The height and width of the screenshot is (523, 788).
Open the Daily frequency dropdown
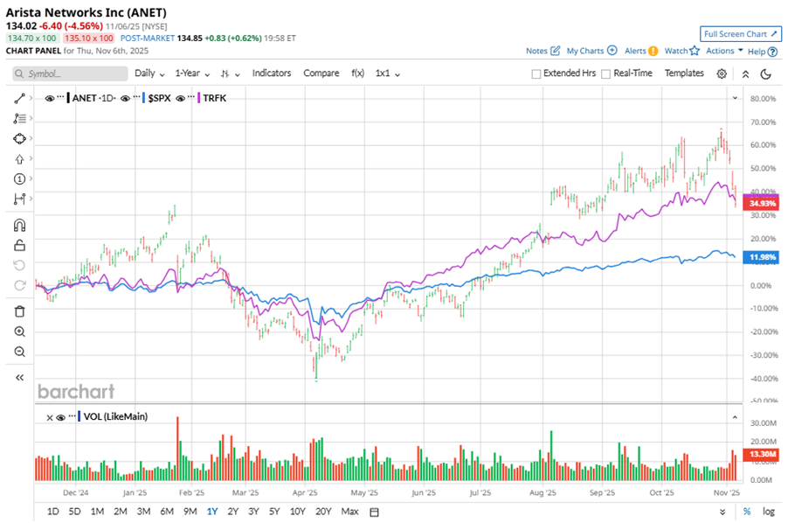[x=149, y=73]
